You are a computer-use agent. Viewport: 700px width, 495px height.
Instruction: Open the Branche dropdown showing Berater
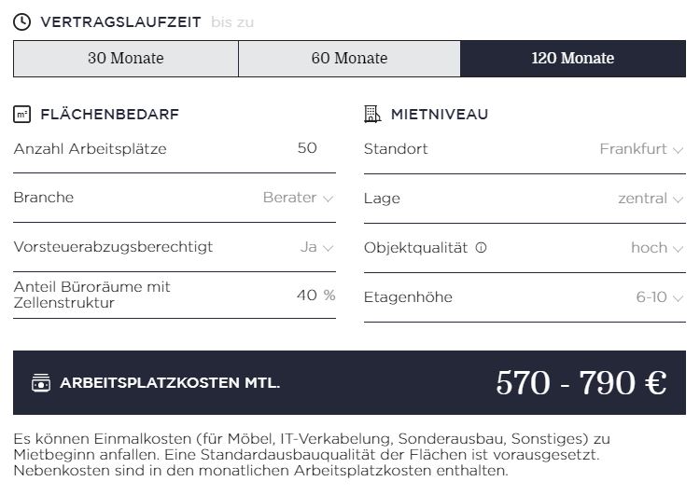298,198
